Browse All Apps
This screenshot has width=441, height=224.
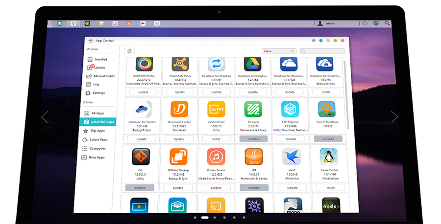pos(94,113)
